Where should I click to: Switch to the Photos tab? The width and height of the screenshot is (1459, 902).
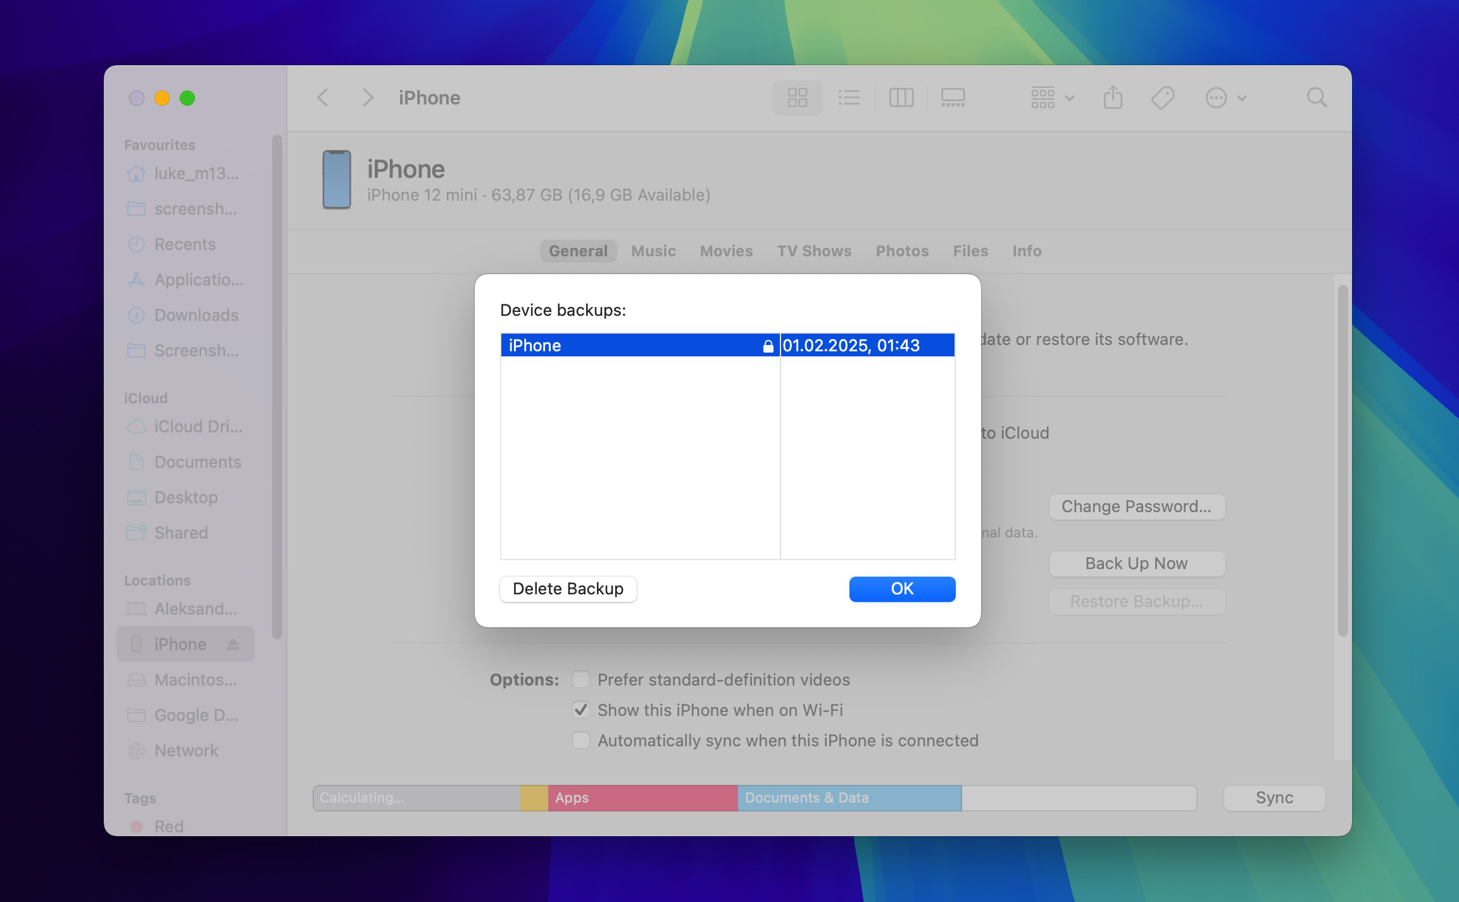coord(902,251)
